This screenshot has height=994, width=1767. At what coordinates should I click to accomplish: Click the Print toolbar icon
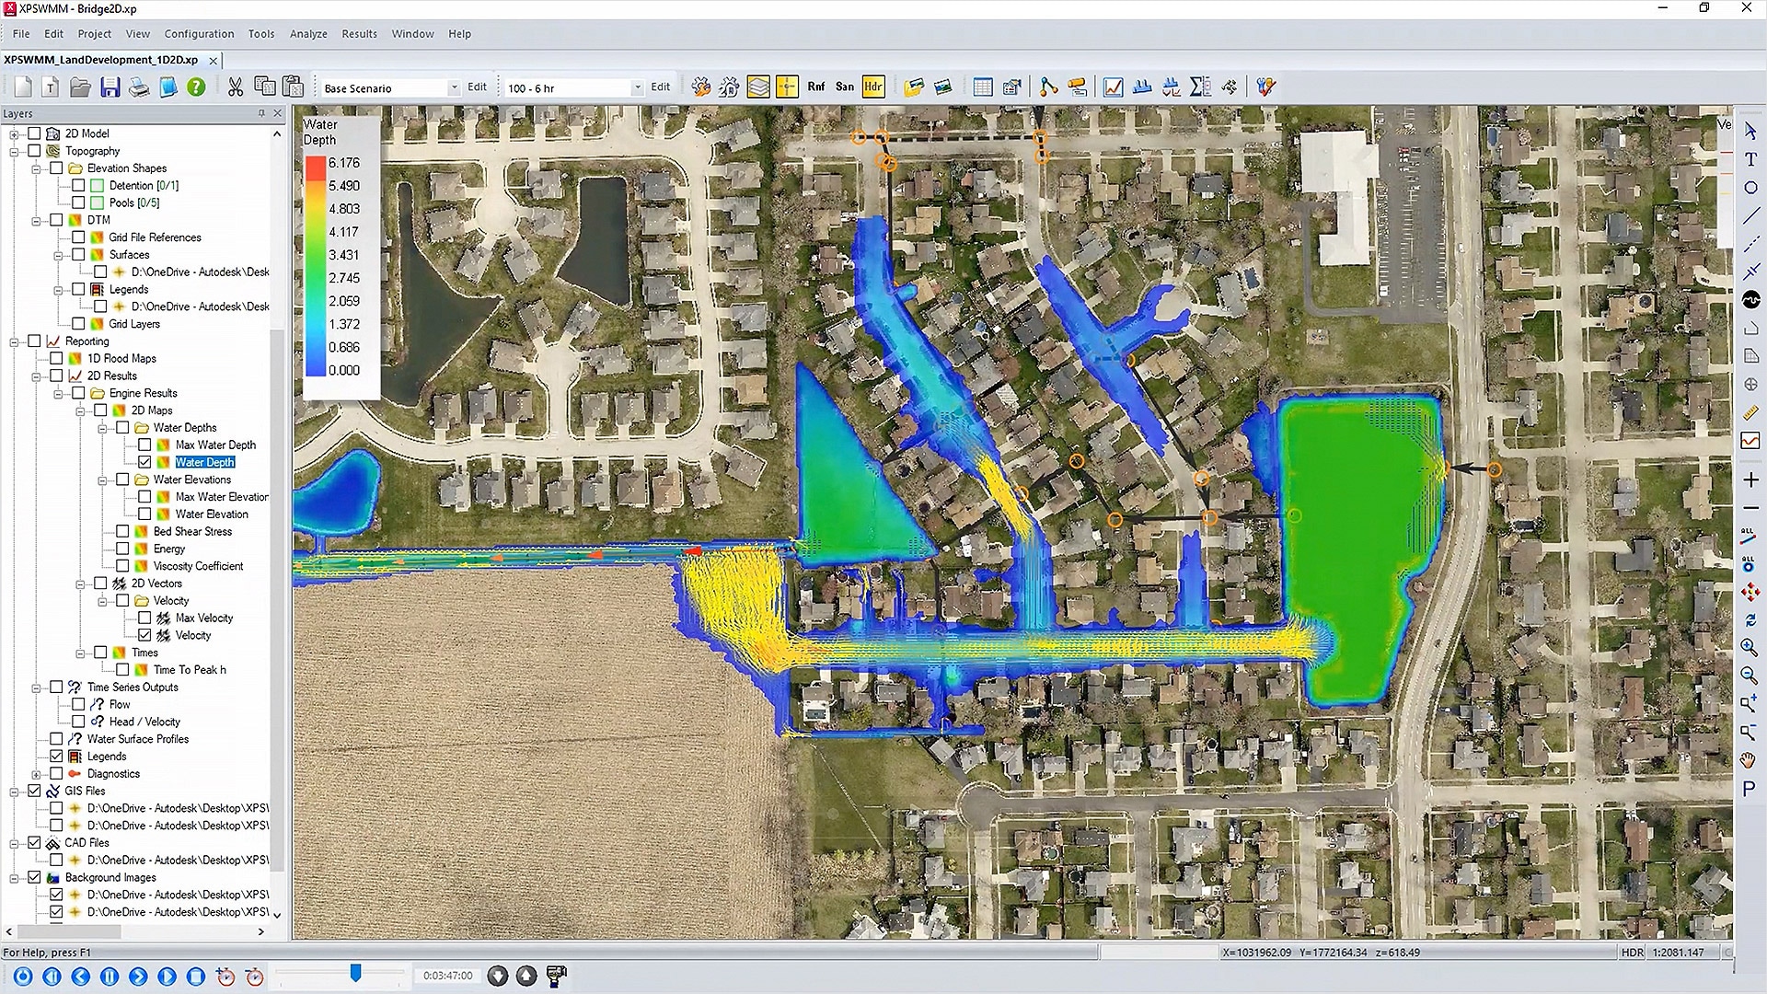(139, 87)
